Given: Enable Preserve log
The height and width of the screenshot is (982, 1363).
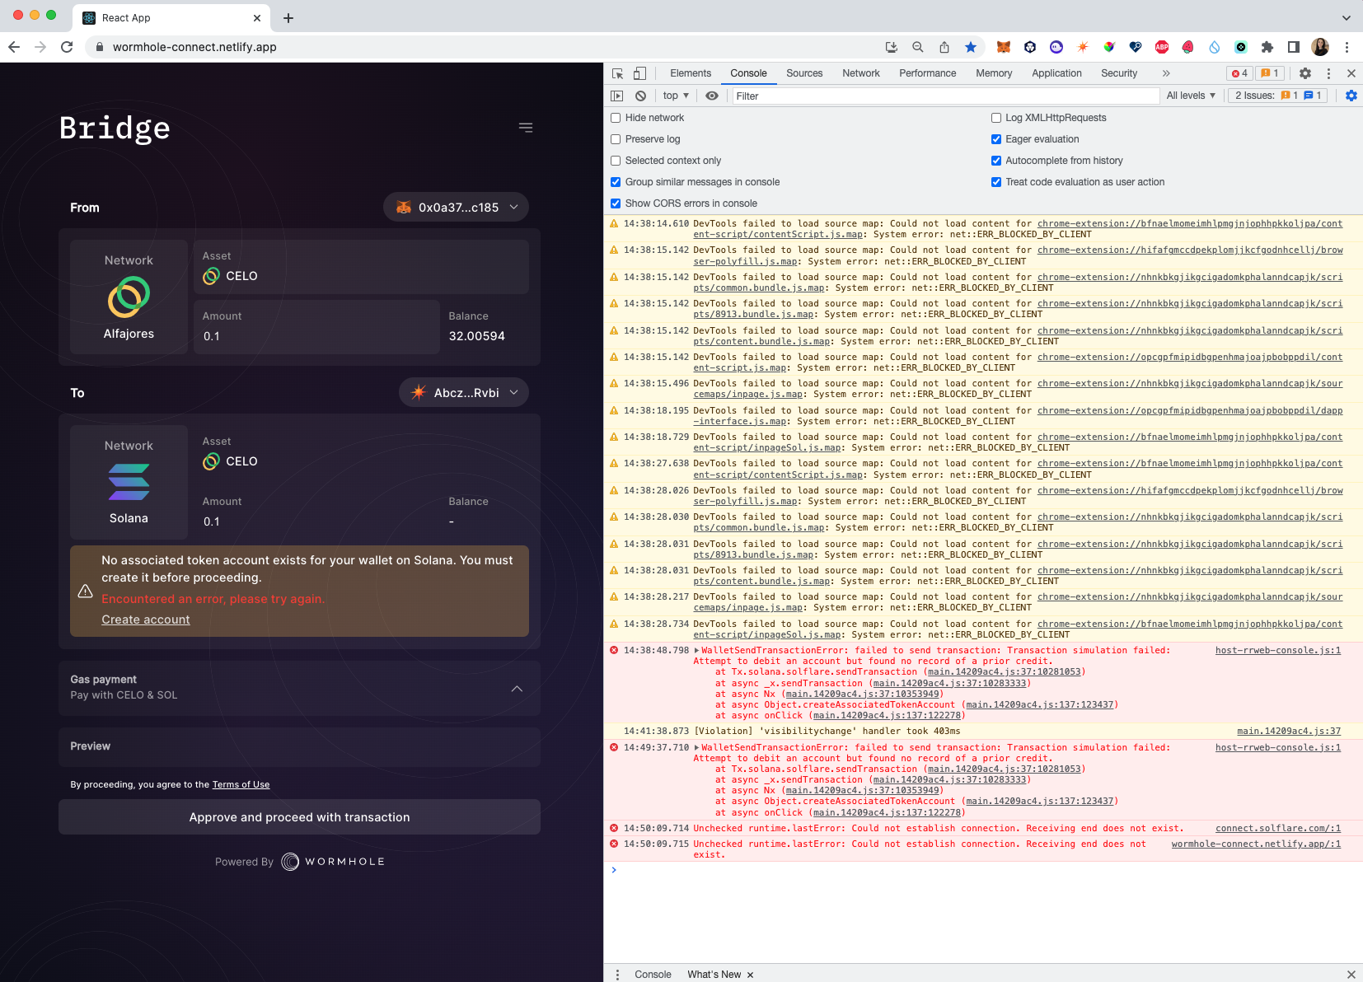Looking at the screenshot, I should click(616, 139).
